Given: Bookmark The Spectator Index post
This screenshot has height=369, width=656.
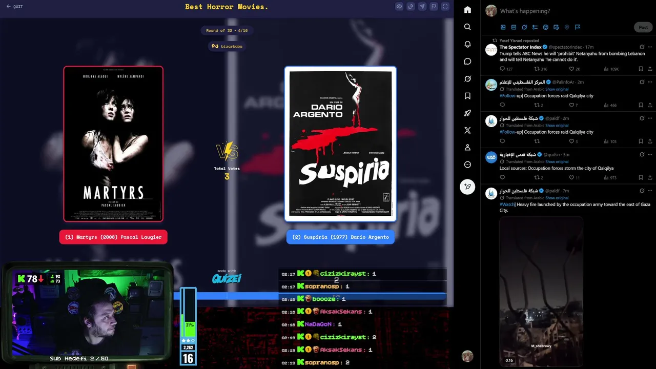Looking at the screenshot, I should pyautogui.click(x=641, y=69).
